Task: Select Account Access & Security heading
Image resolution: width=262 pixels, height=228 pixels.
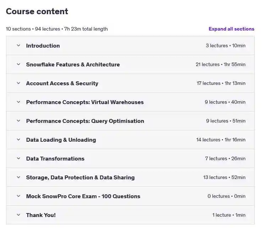Action: (x=62, y=83)
